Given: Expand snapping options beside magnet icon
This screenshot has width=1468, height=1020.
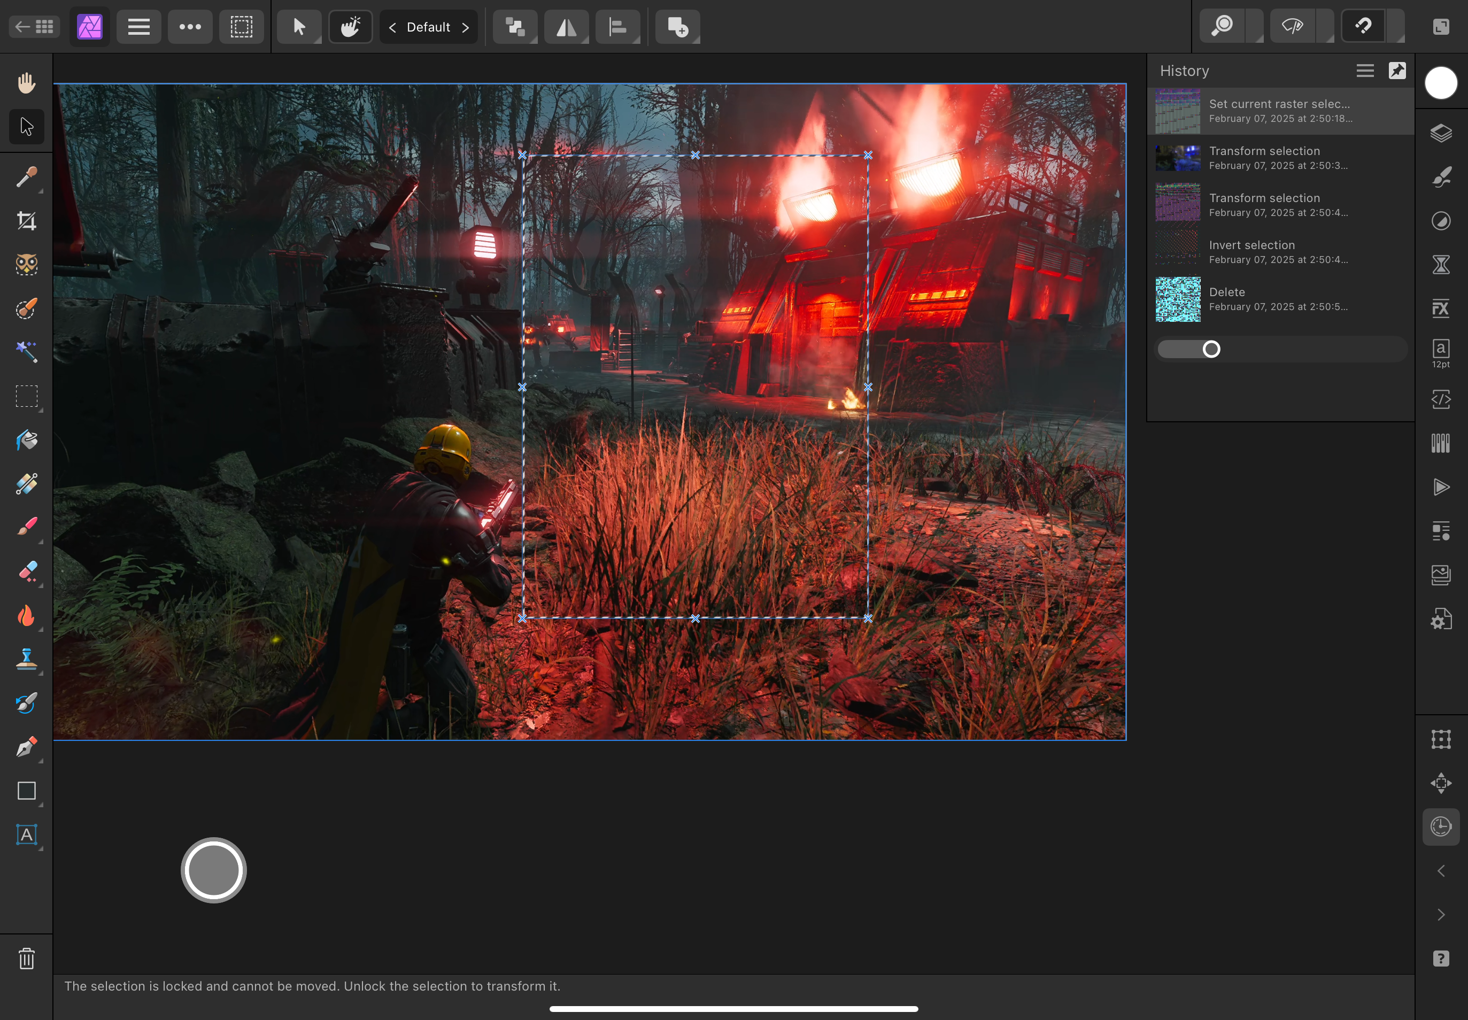Looking at the screenshot, I should [1395, 26].
